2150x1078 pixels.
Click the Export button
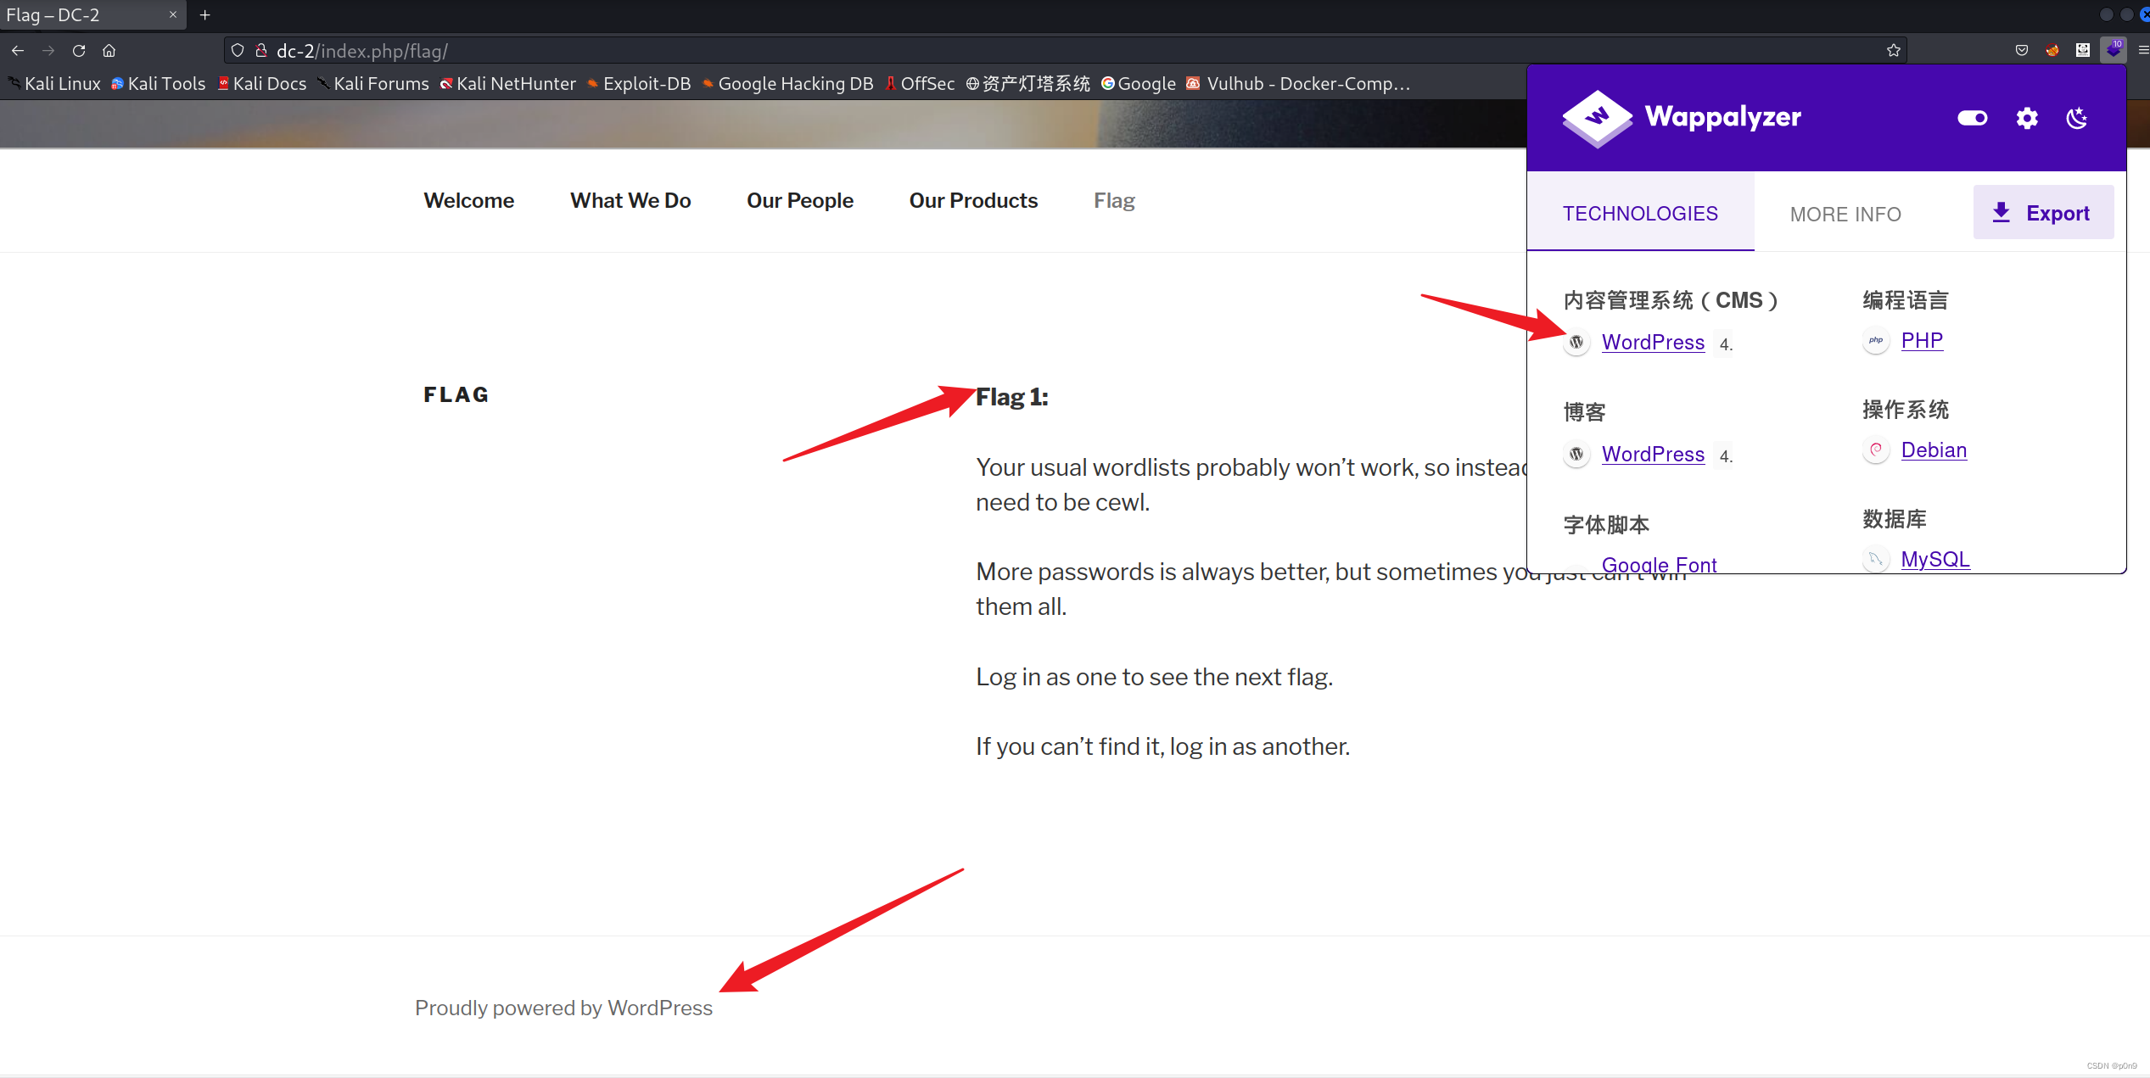tap(2043, 213)
